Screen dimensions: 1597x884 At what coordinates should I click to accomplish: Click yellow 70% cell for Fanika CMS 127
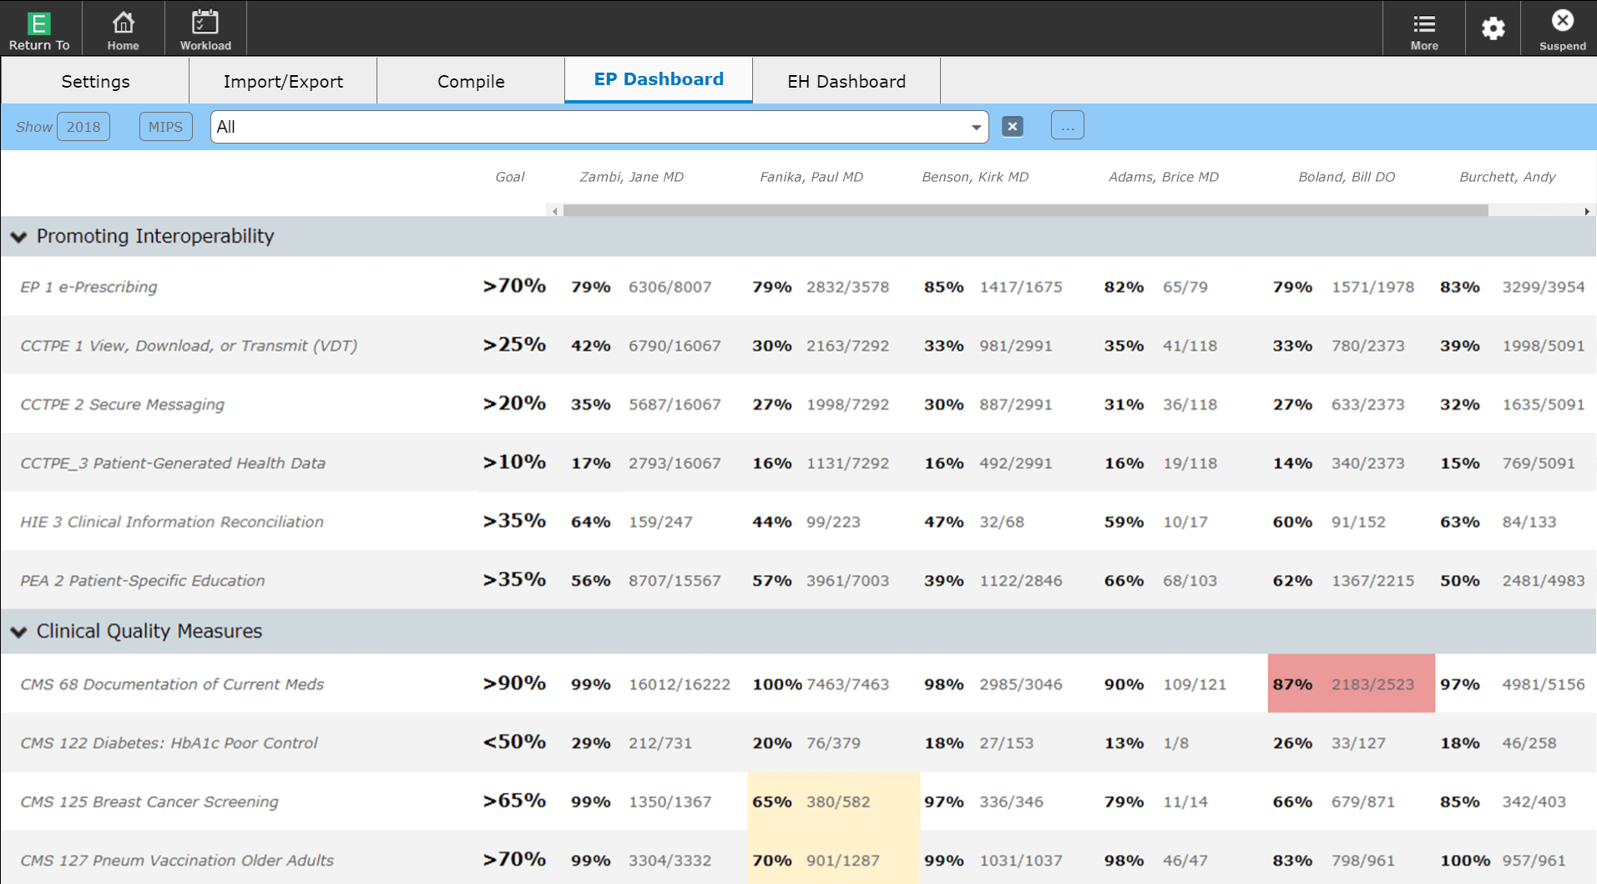(x=833, y=858)
